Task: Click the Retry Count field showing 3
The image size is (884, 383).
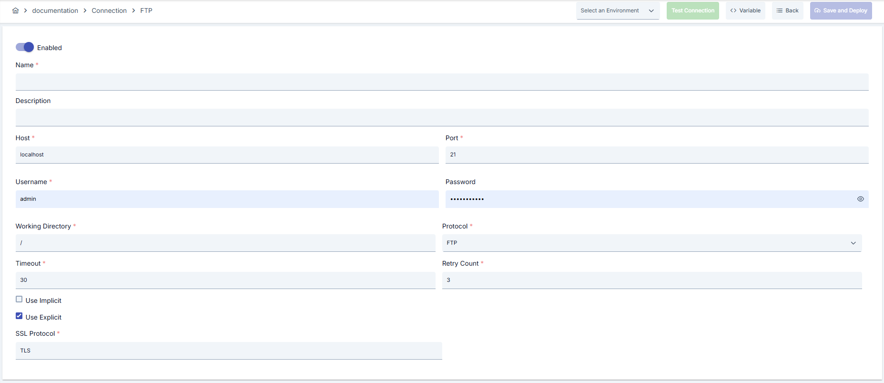Action: click(652, 280)
